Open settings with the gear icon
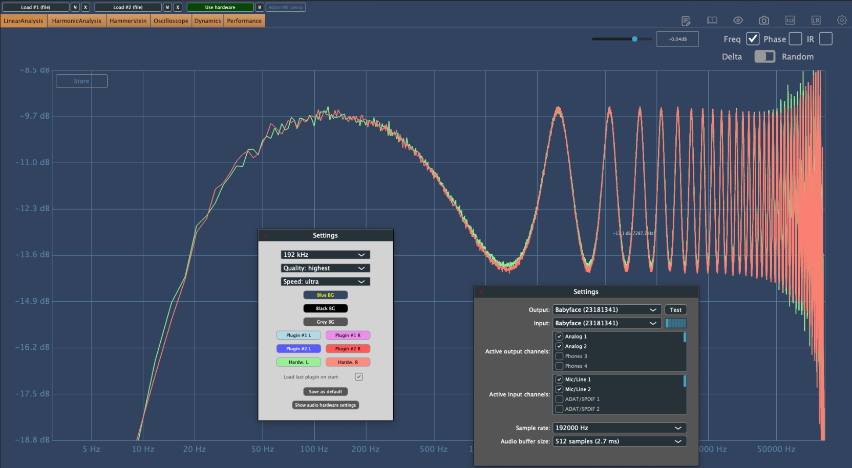Viewport: 852px width, 468px height. (842, 20)
